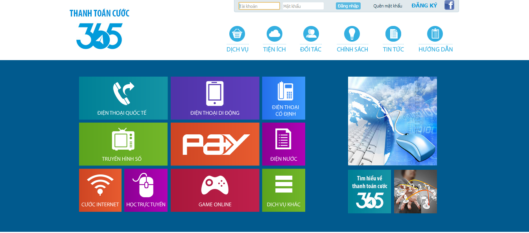This screenshot has width=529, height=233.
Task: Open the orange PAY tile
Action: click(215, 144)
